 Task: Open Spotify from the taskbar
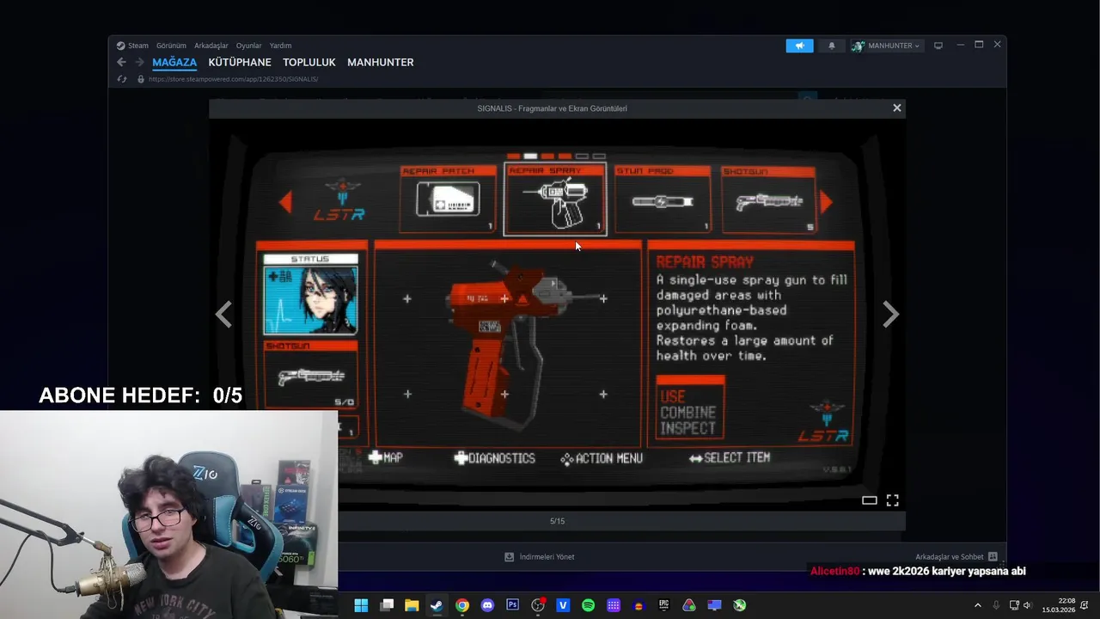[x=588, y=605]
